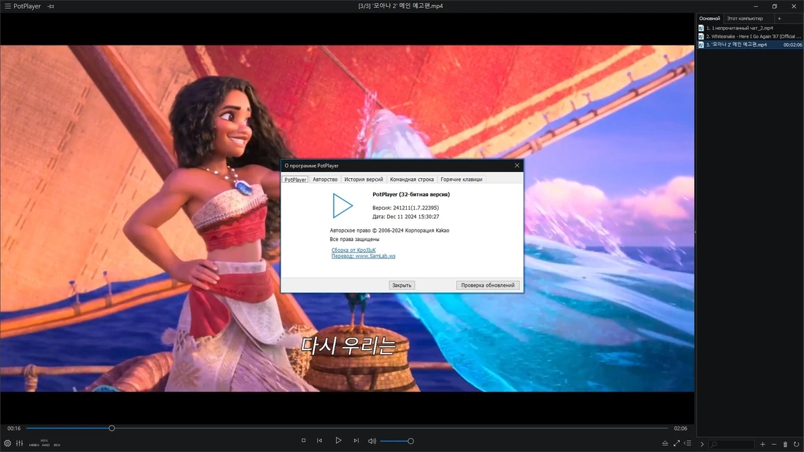Image resolution: width=804 pixels, height=452 pixels.
Task: Click the Проверка обновлений button
Action: (489, 285)
